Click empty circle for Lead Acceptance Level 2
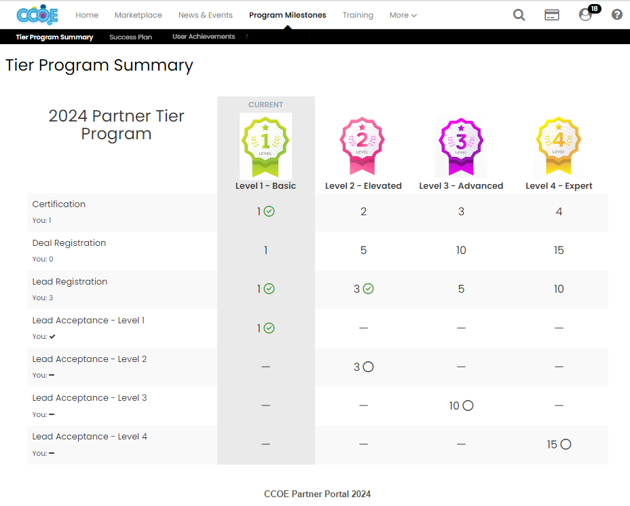Image resolution: width=630 pixels, height=506 pixels. tap(368, 367)
